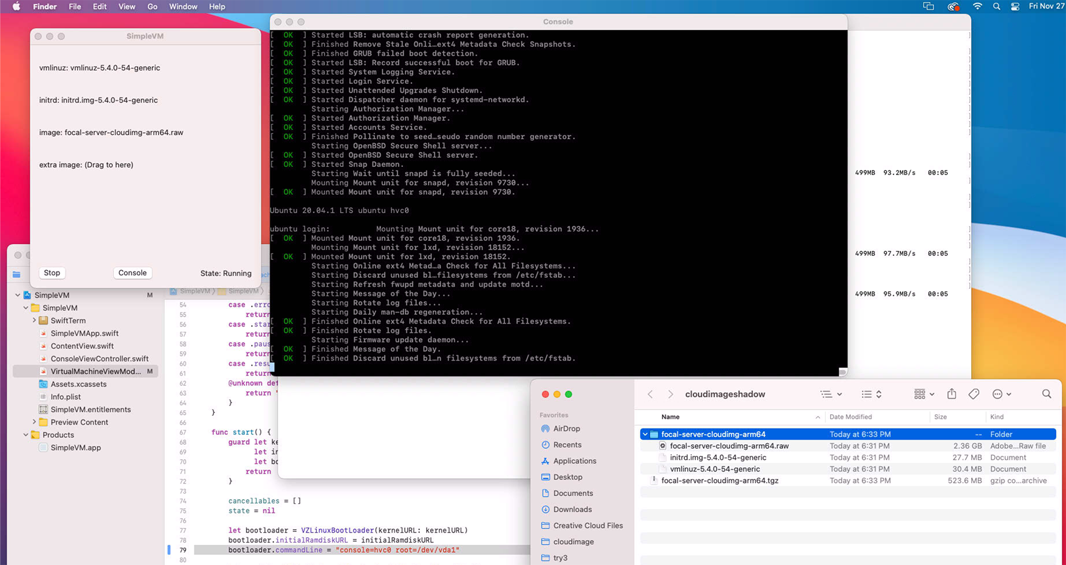The height and width of the screenshot is (565, 1066).
Task: Open Info.plist in navigator
Action: pos(65,397)
